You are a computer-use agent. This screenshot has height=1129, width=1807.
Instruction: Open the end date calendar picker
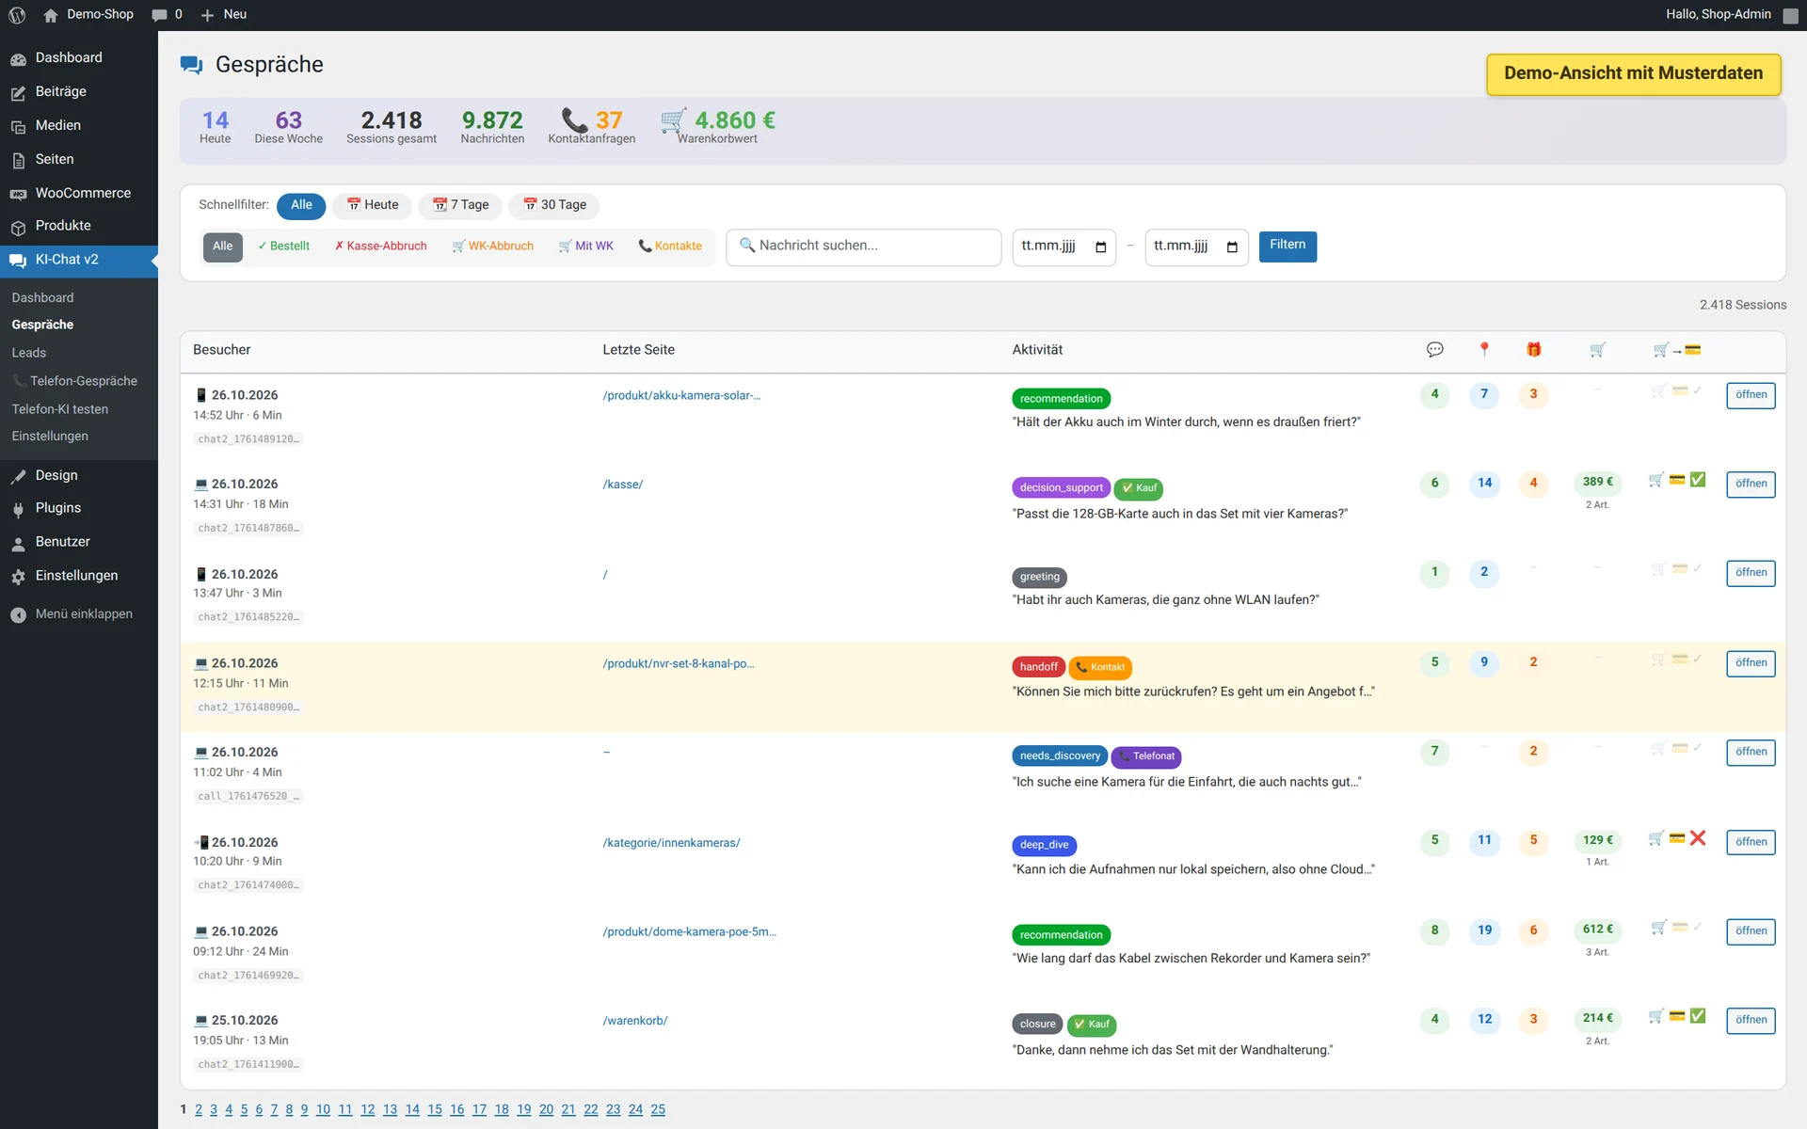(1232, 247)
